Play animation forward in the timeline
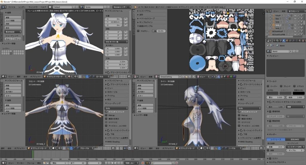Screen dimensions: 306x165 (115, 163)
